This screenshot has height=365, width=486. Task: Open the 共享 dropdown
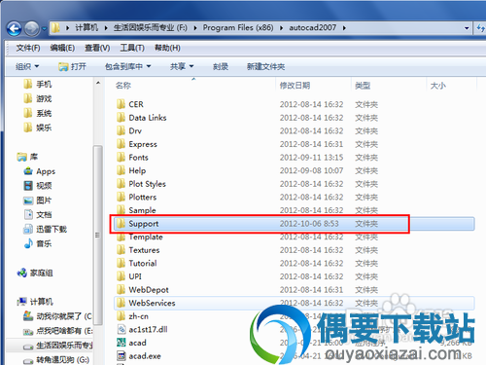[182, 66]
